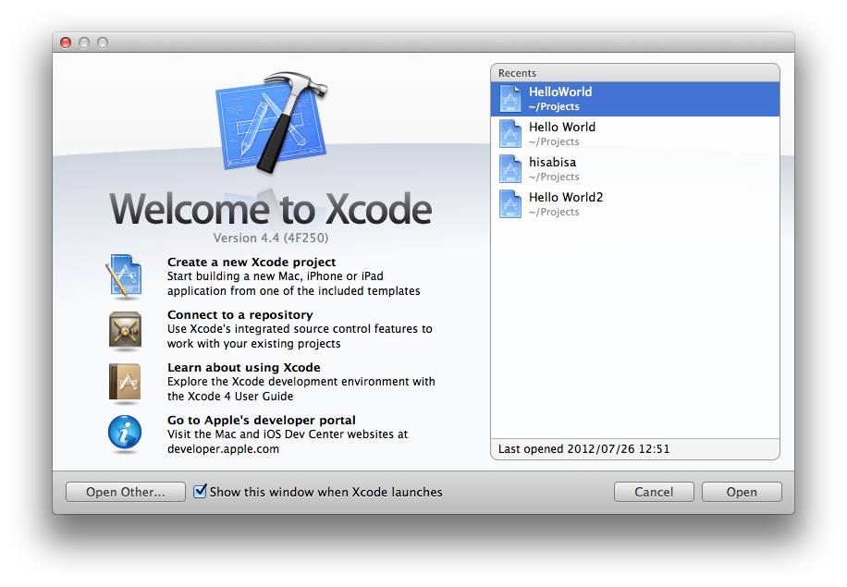Click the Hello World2 project file icon
This screenshot has height=587, width=847.
[511, 204]
